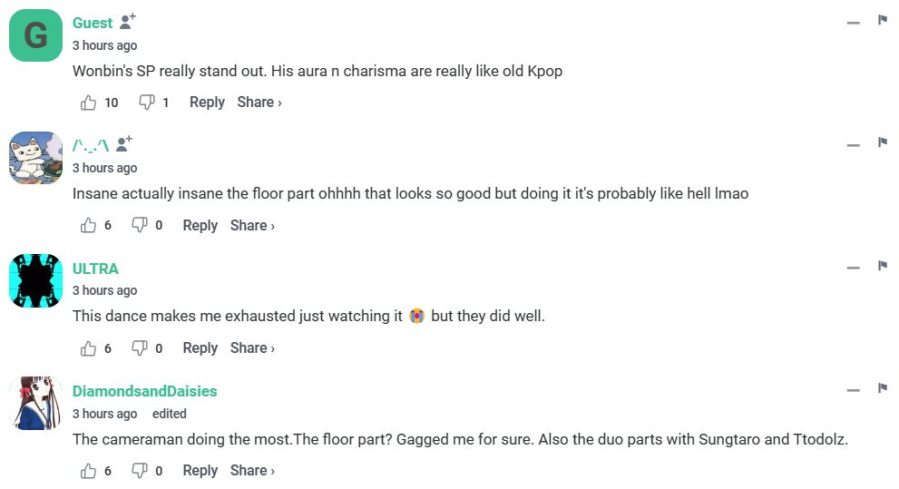Collapse DiamondsandDaisies' comment
This screenshot has height=489, width=899.
[853, 391]
